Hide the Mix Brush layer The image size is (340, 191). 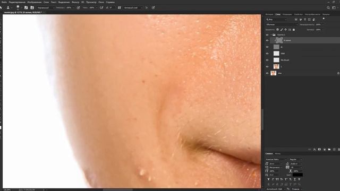click(267, 60)
